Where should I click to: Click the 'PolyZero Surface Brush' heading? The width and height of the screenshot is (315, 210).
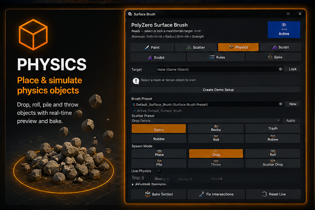pyautogui.click(x=159, y=25)
